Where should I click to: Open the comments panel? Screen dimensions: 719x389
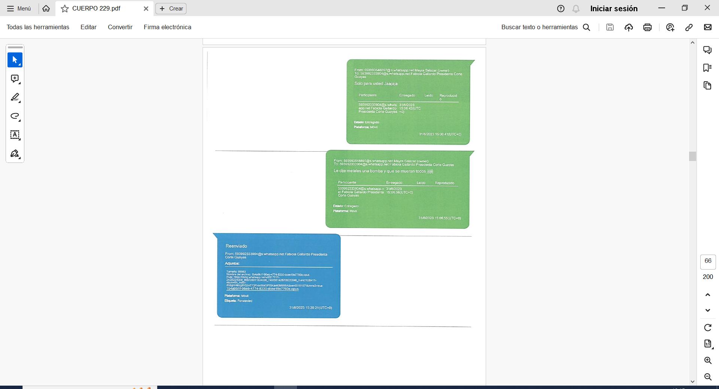click(707, 50)
